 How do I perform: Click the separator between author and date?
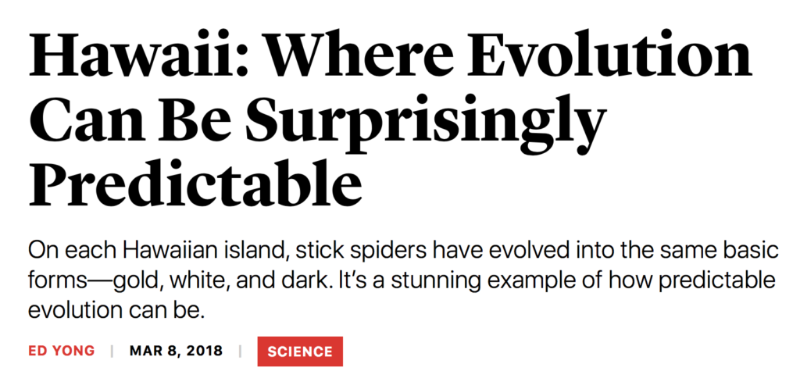tap(112, 351)
